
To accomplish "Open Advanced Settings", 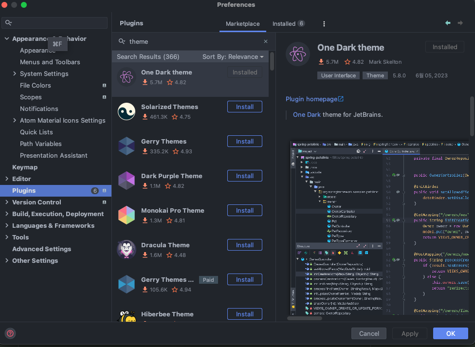I will [41, 249].
